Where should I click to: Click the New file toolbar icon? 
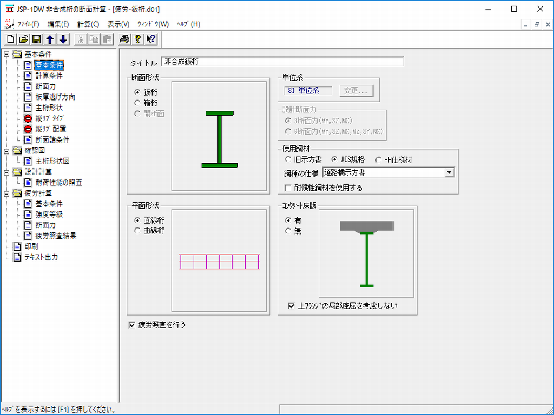pyautogui.click(x=11, y=39)
